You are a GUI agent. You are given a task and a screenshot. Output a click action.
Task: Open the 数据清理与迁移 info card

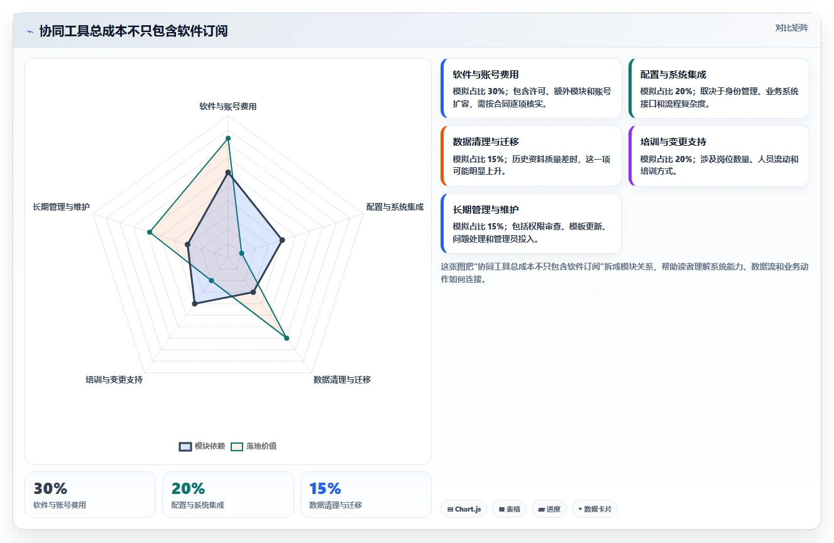pos(532,156)
